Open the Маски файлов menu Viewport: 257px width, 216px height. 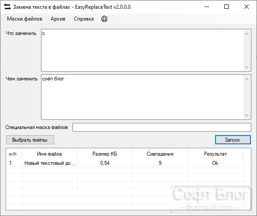[24, 19]
